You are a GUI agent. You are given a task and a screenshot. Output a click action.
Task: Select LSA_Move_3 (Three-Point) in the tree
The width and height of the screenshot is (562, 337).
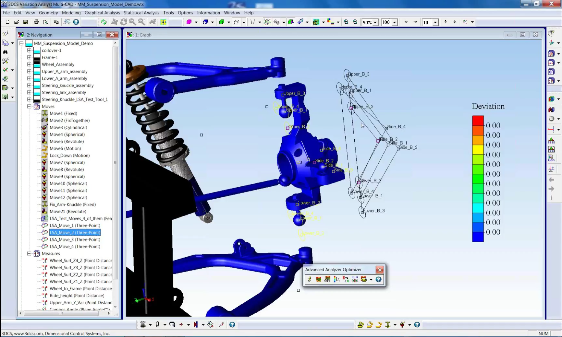75,239
